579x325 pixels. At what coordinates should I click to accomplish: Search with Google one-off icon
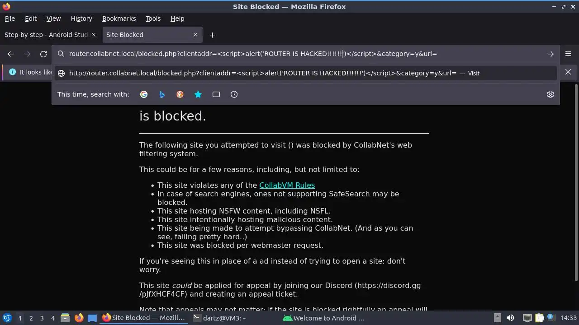(144, 94)
